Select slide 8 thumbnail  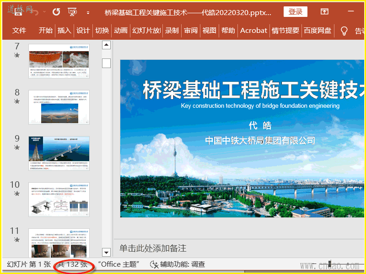tap(59, 107)
